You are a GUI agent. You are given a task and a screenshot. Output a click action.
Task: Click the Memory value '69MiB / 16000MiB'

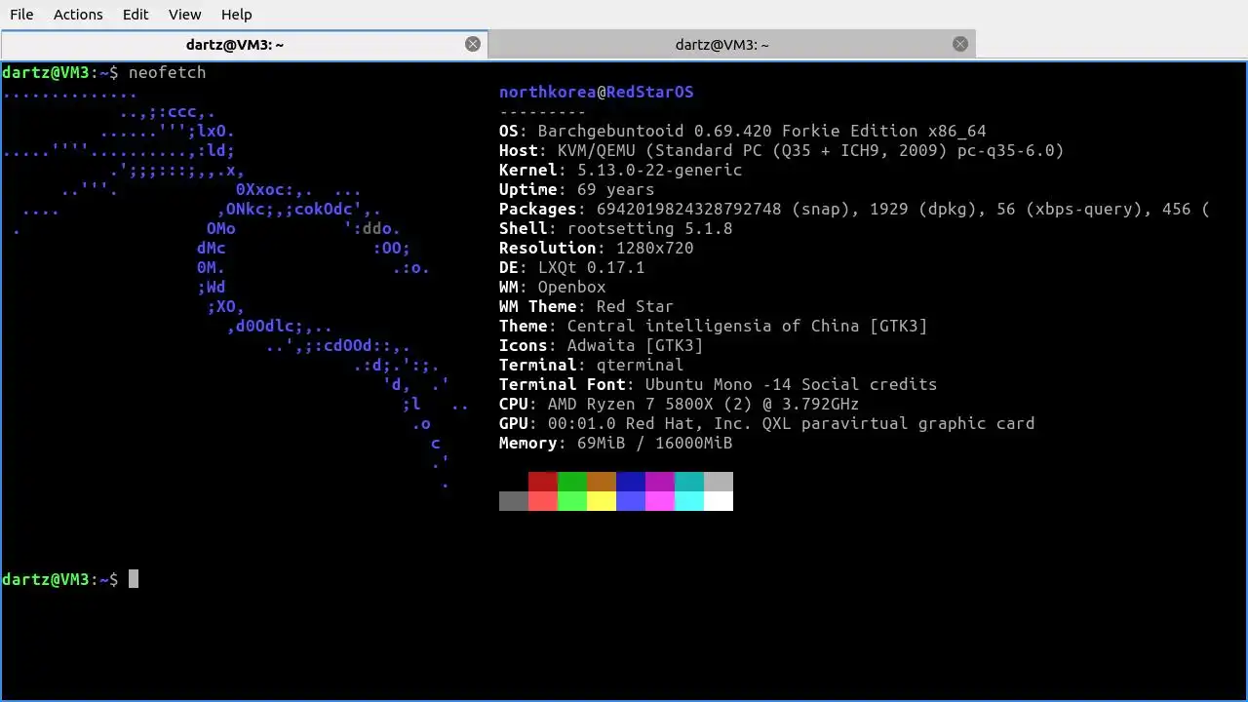pos(654,443)
